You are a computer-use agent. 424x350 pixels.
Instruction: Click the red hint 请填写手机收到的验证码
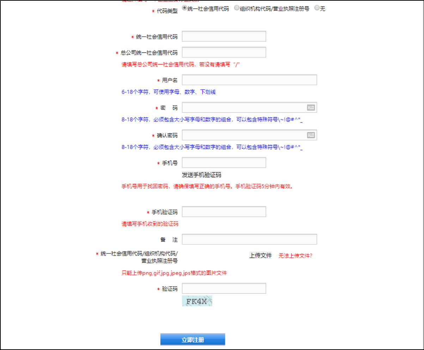pos(150,224)
